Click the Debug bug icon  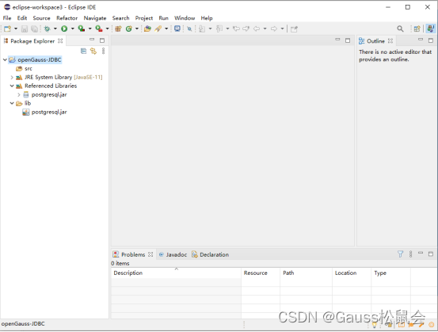coord(48,29)
